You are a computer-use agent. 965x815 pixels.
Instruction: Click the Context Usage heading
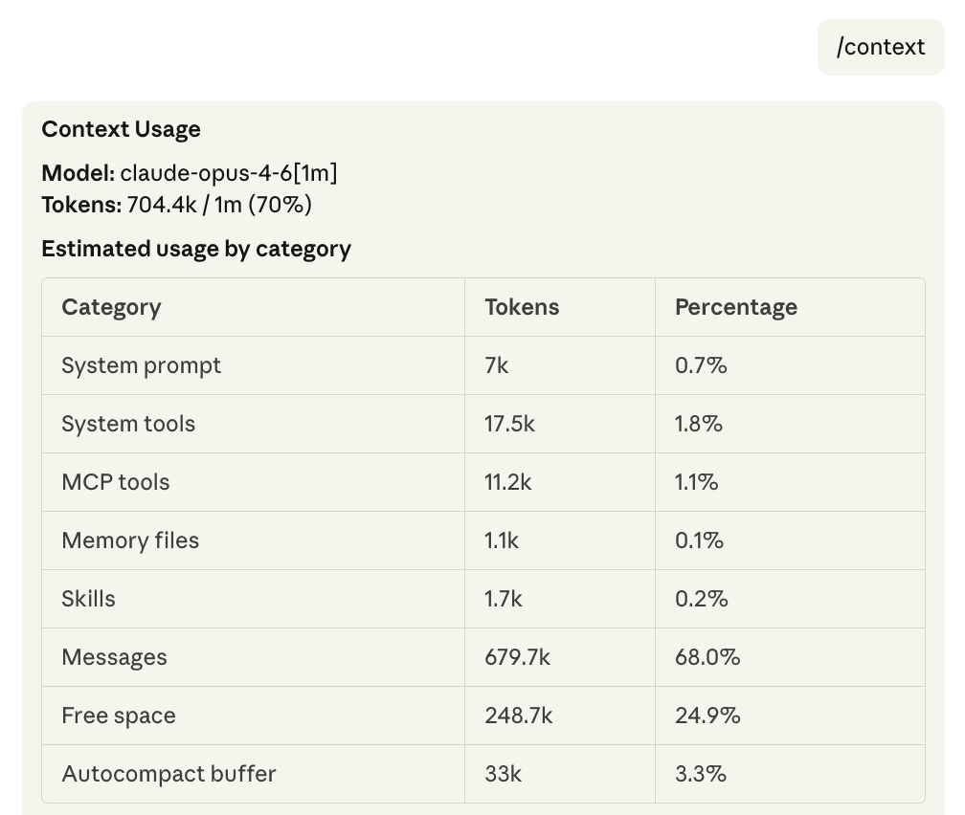pos(121,129)
